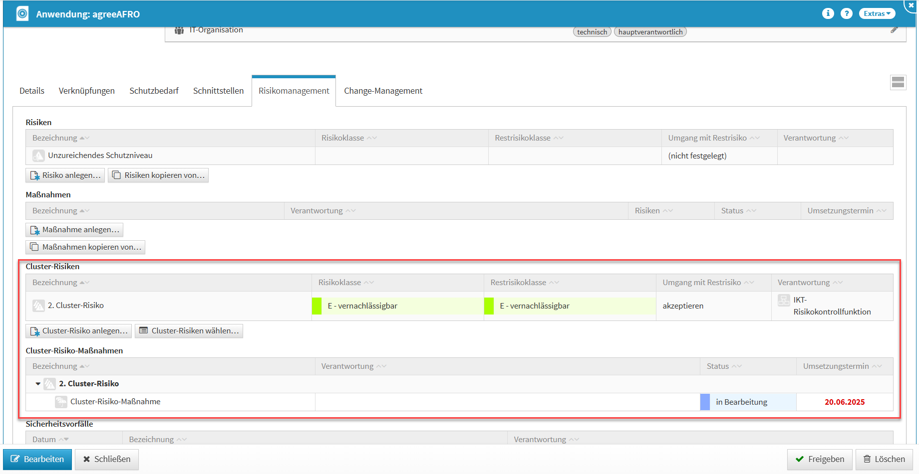Click Maßnahmen kopieren von button
The width and height of the screenshot is (919, 474).
point(85,247)
